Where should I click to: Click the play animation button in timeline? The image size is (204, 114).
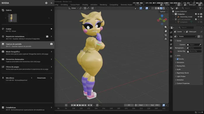point(80,105)
